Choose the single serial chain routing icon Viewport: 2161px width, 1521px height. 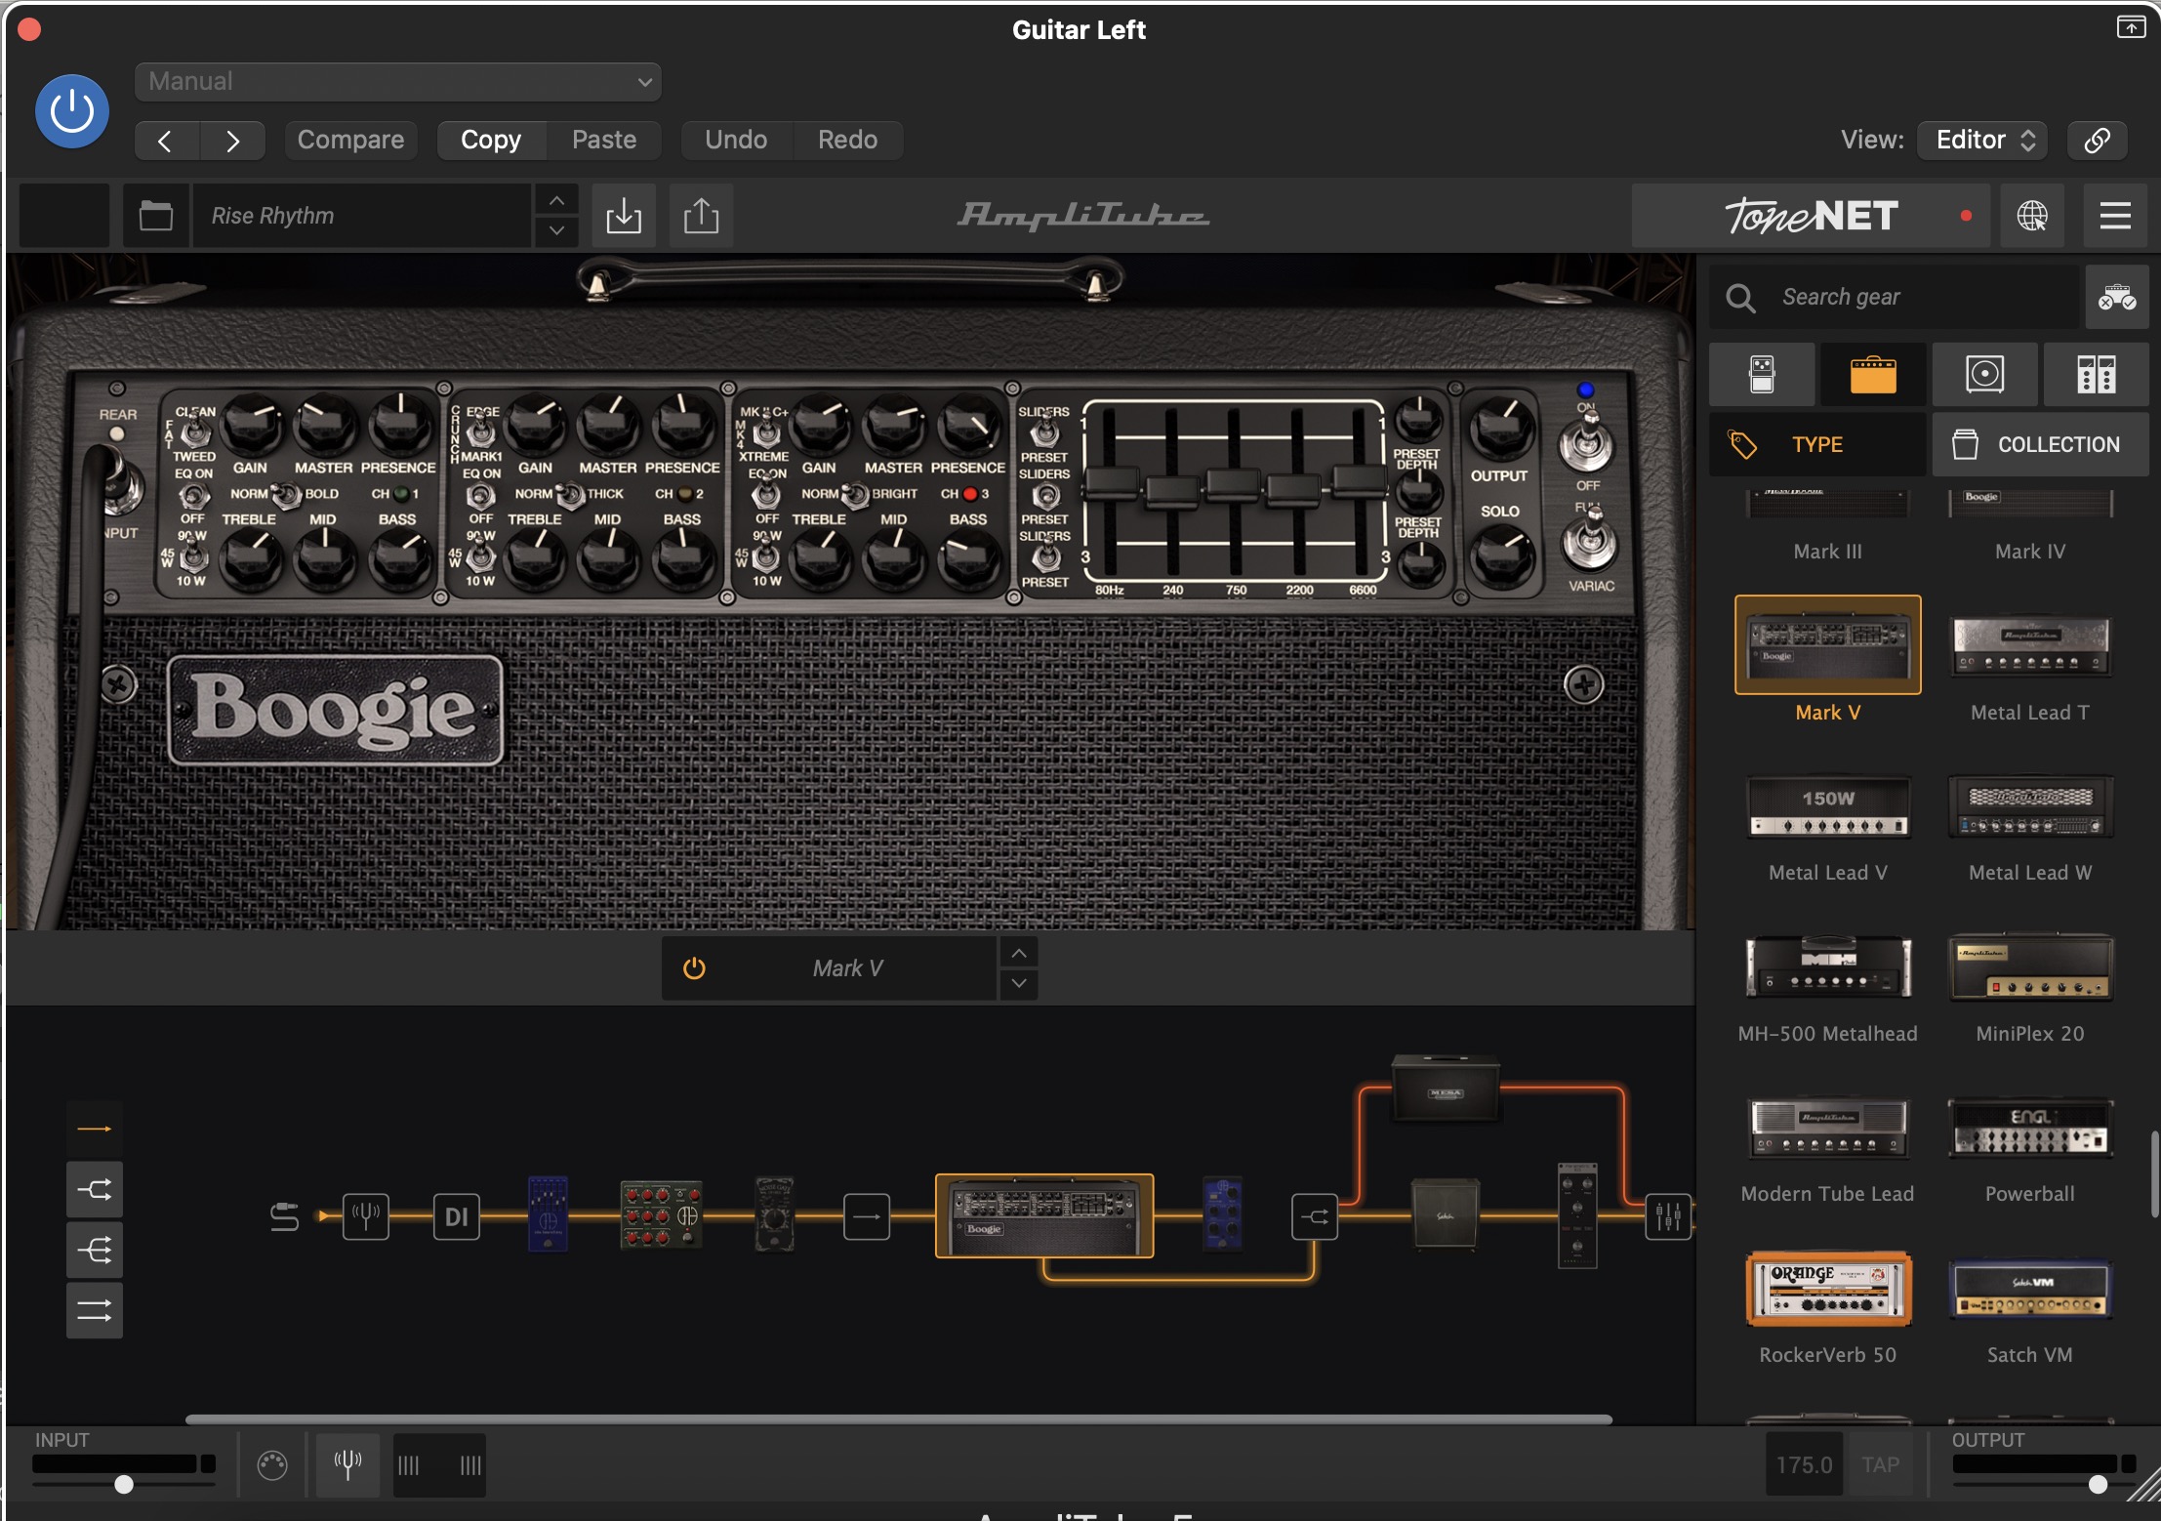95,1129
